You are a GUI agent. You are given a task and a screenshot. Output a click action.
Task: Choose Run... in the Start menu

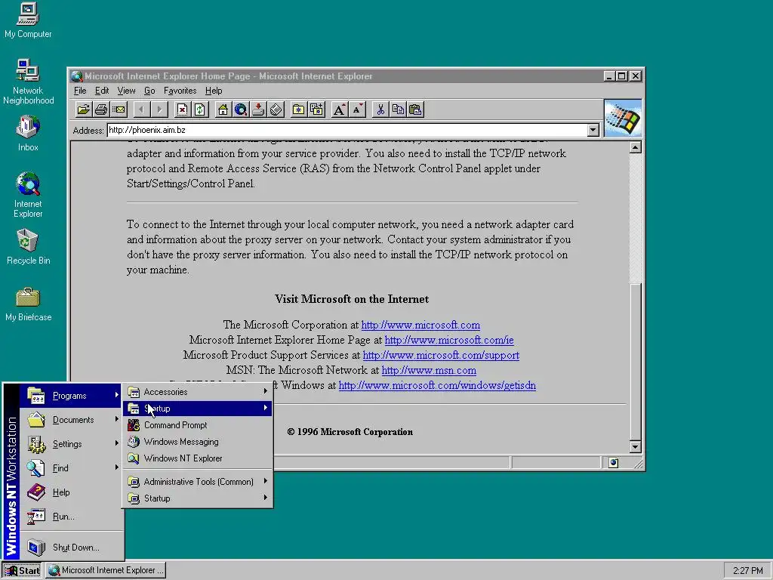pyautogui.click(x=72, y=517)
